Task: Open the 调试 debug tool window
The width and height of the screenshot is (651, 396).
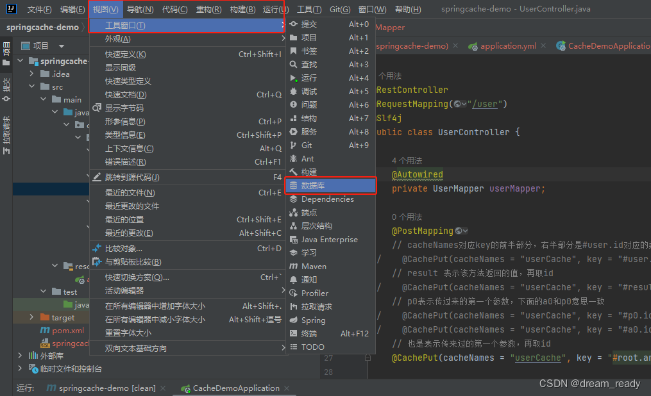Action: point(330,91)
